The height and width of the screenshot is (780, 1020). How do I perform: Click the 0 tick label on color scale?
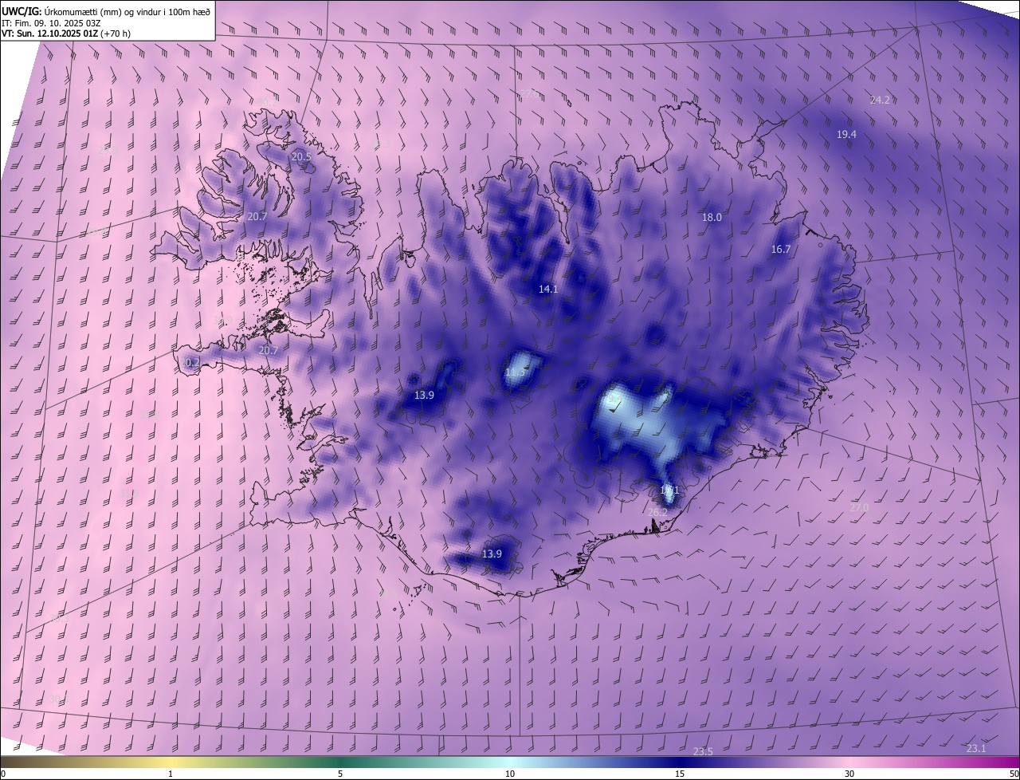point(3,774)
